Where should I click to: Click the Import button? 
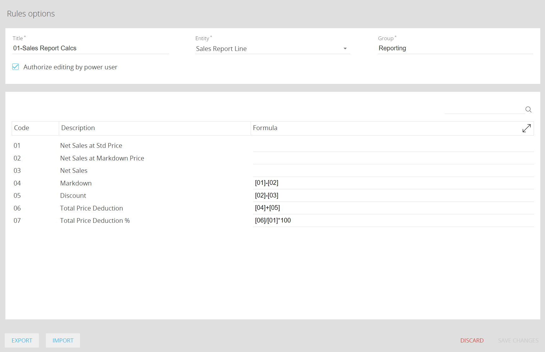click(63, 340)
